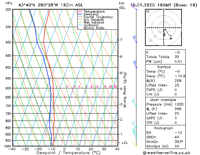Click the yellow wind barb at 1000 hPa

pyautogui.click(x=134, y=144)
